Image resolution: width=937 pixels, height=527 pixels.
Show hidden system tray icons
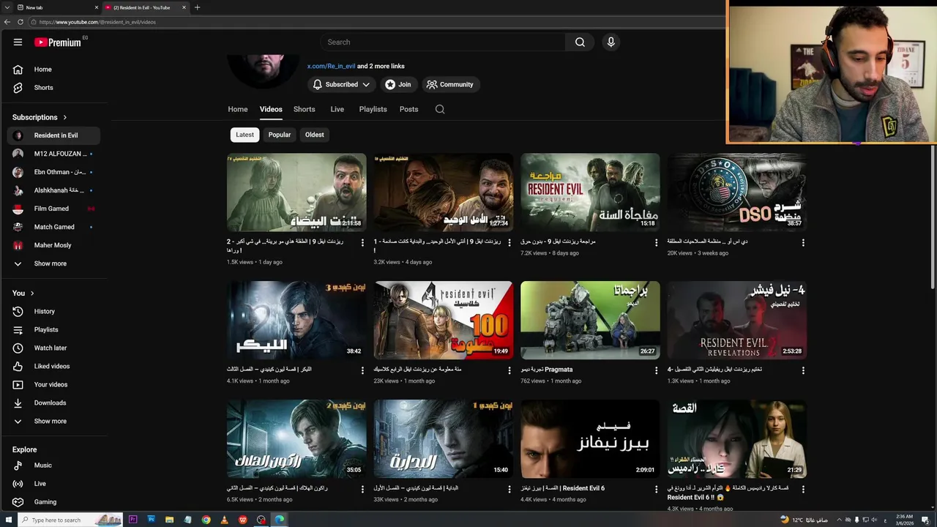click(x=839, y=520)
